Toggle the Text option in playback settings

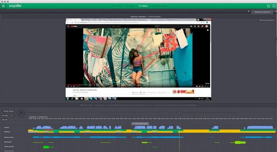[5, 120]
